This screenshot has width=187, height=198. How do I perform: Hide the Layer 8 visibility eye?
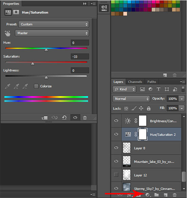point(116,147)
